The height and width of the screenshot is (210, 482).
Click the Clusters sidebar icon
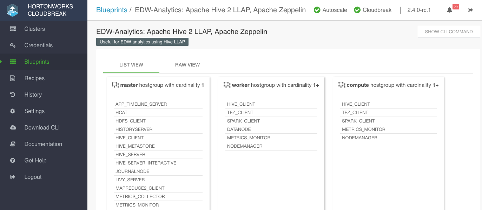13,29
